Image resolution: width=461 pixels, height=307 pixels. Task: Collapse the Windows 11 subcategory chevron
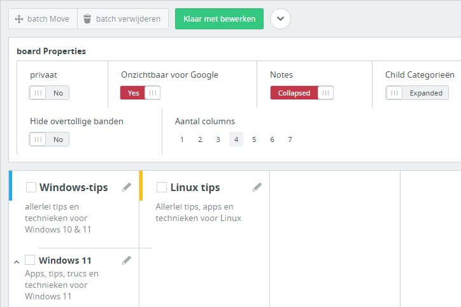[x=17, y=261]
